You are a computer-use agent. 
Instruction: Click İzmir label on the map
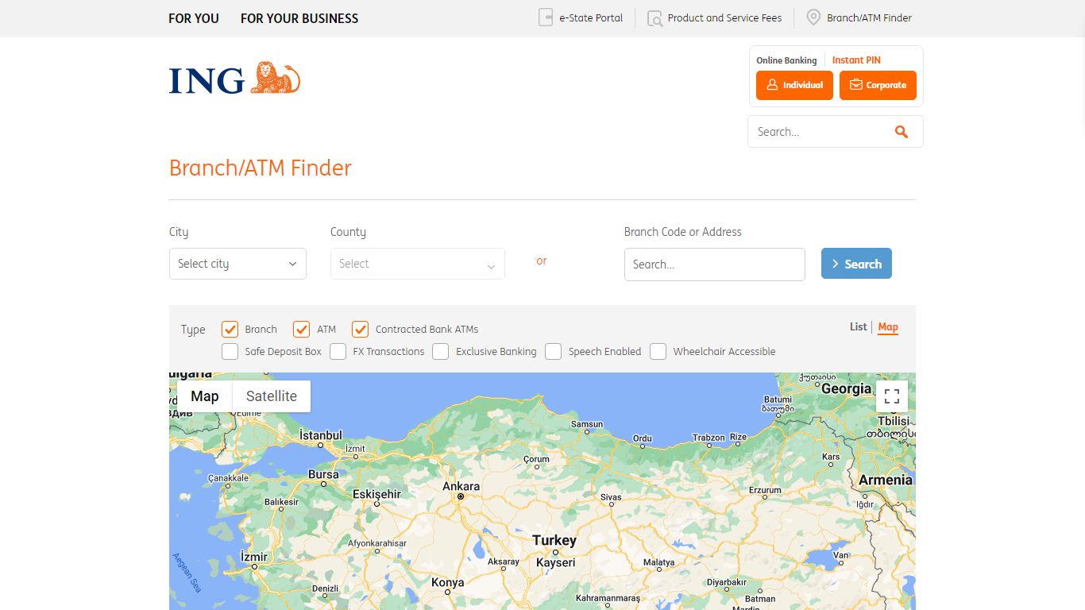(255, 555)
